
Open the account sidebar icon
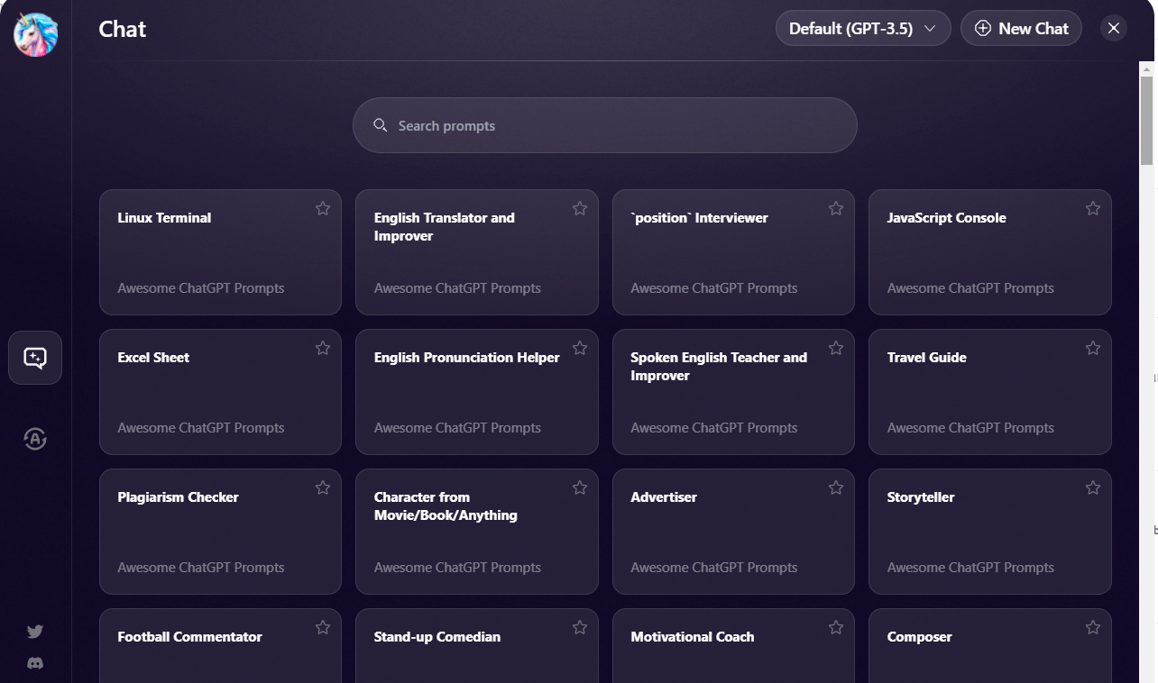pyautogui.click(x=35, y=439)
